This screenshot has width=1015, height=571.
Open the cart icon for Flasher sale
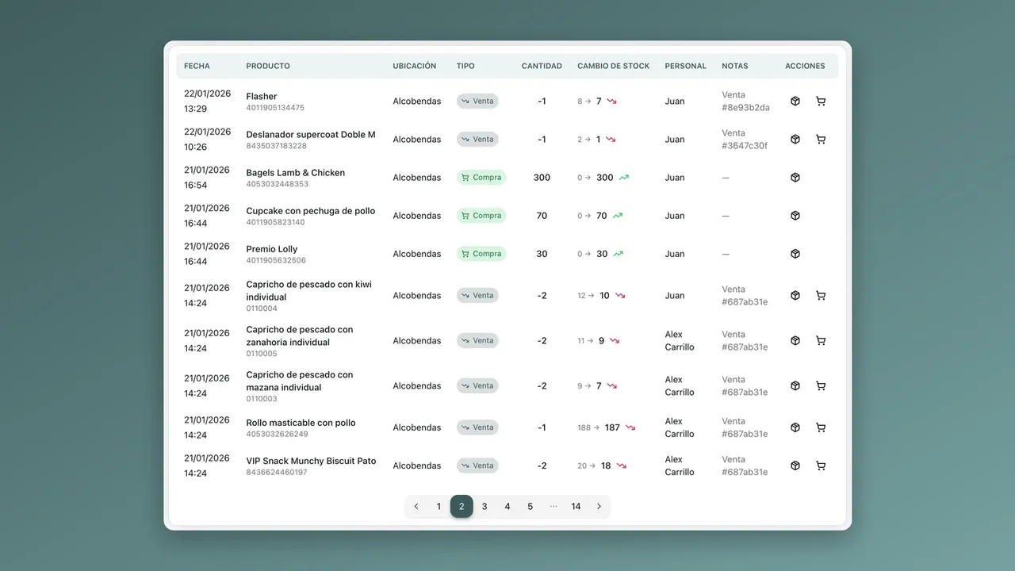click(821, 102)
